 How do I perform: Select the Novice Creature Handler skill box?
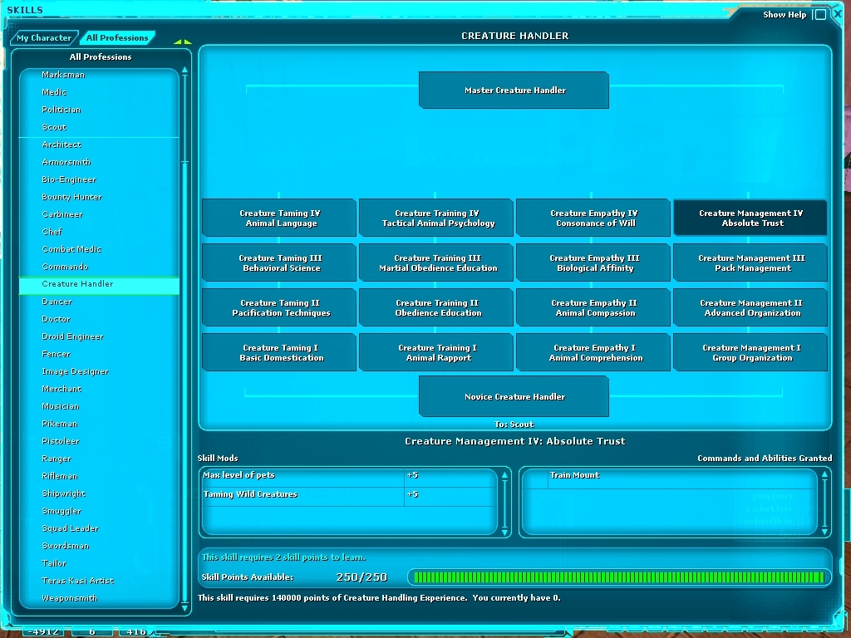514,396
